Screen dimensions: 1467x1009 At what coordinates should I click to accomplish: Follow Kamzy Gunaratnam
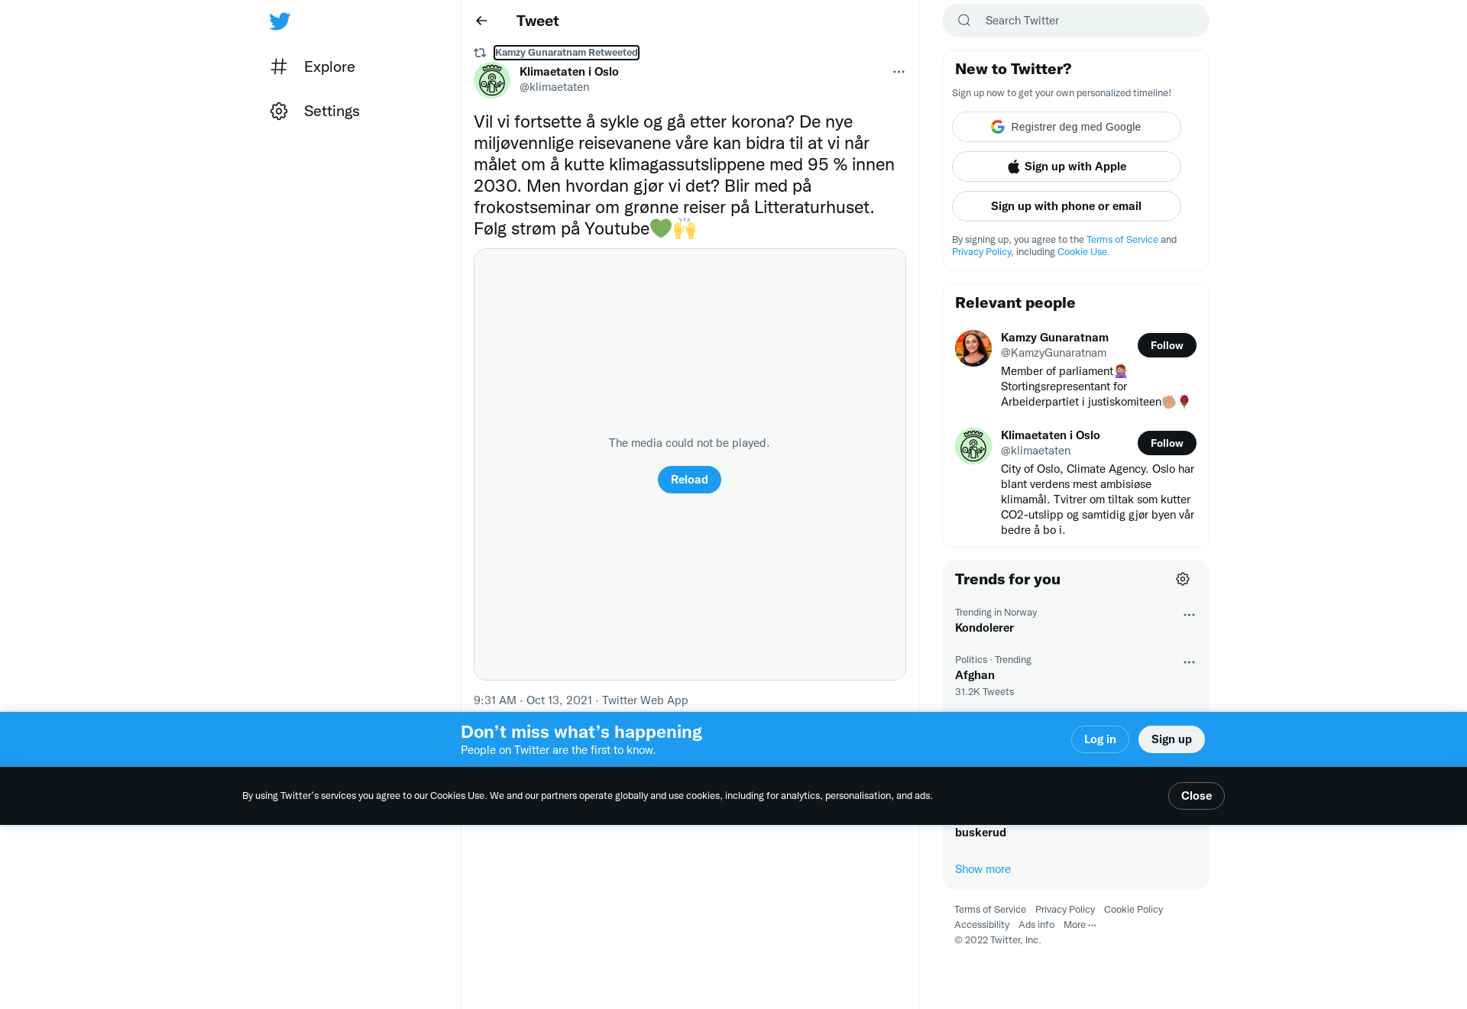pos(1167,345)
